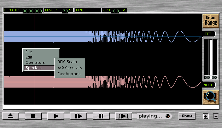This screenshot has width=222, height=128.
Task: Open the Operators menu entry
Action: click(x=35, y=62)
